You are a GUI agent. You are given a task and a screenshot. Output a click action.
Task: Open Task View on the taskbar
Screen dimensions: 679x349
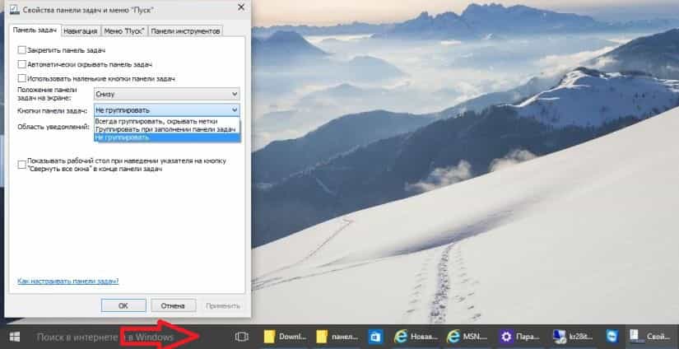(242, 337)
